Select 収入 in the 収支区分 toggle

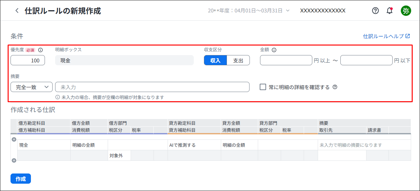[215, 60]
